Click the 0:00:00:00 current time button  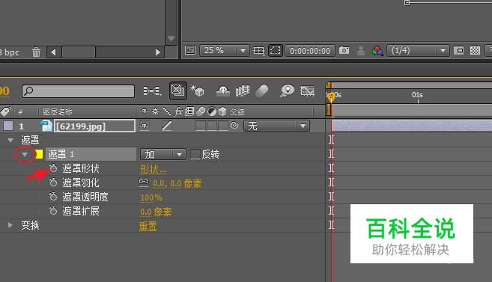coord(310,51)
